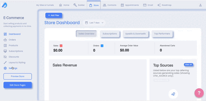Open the pink help question mark button
Screen dimensions: 206x101
tap(199, 93)
